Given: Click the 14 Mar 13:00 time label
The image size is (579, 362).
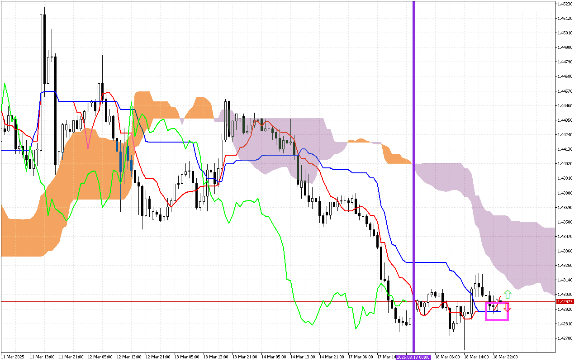Looking at the screenshot, I should point(302,357).
